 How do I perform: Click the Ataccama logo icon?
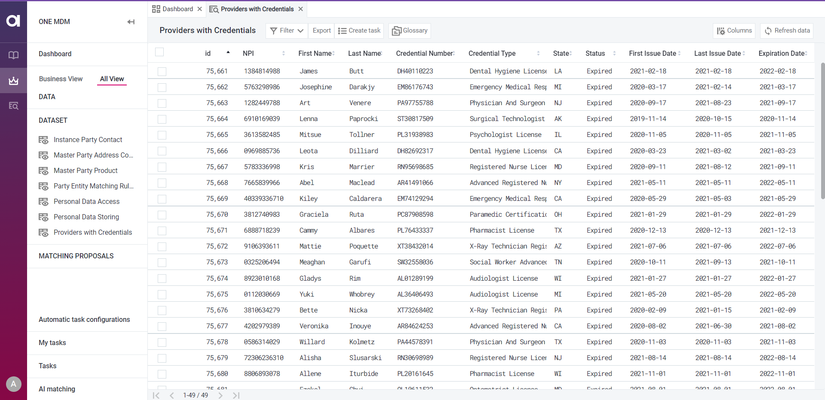click(x=13, y=21)
